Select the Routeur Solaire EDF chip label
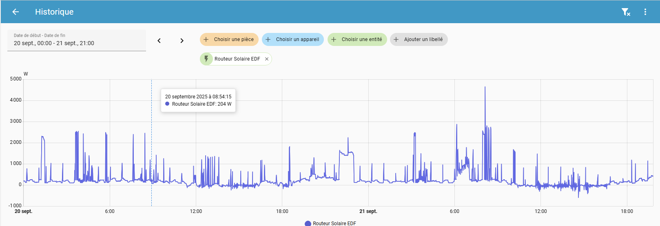 (237, 59)
